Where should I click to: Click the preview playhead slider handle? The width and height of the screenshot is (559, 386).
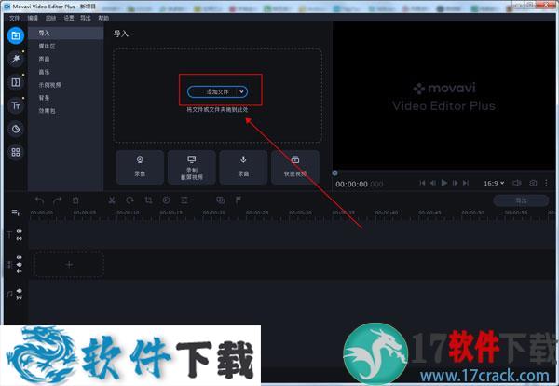click(334, 173)
